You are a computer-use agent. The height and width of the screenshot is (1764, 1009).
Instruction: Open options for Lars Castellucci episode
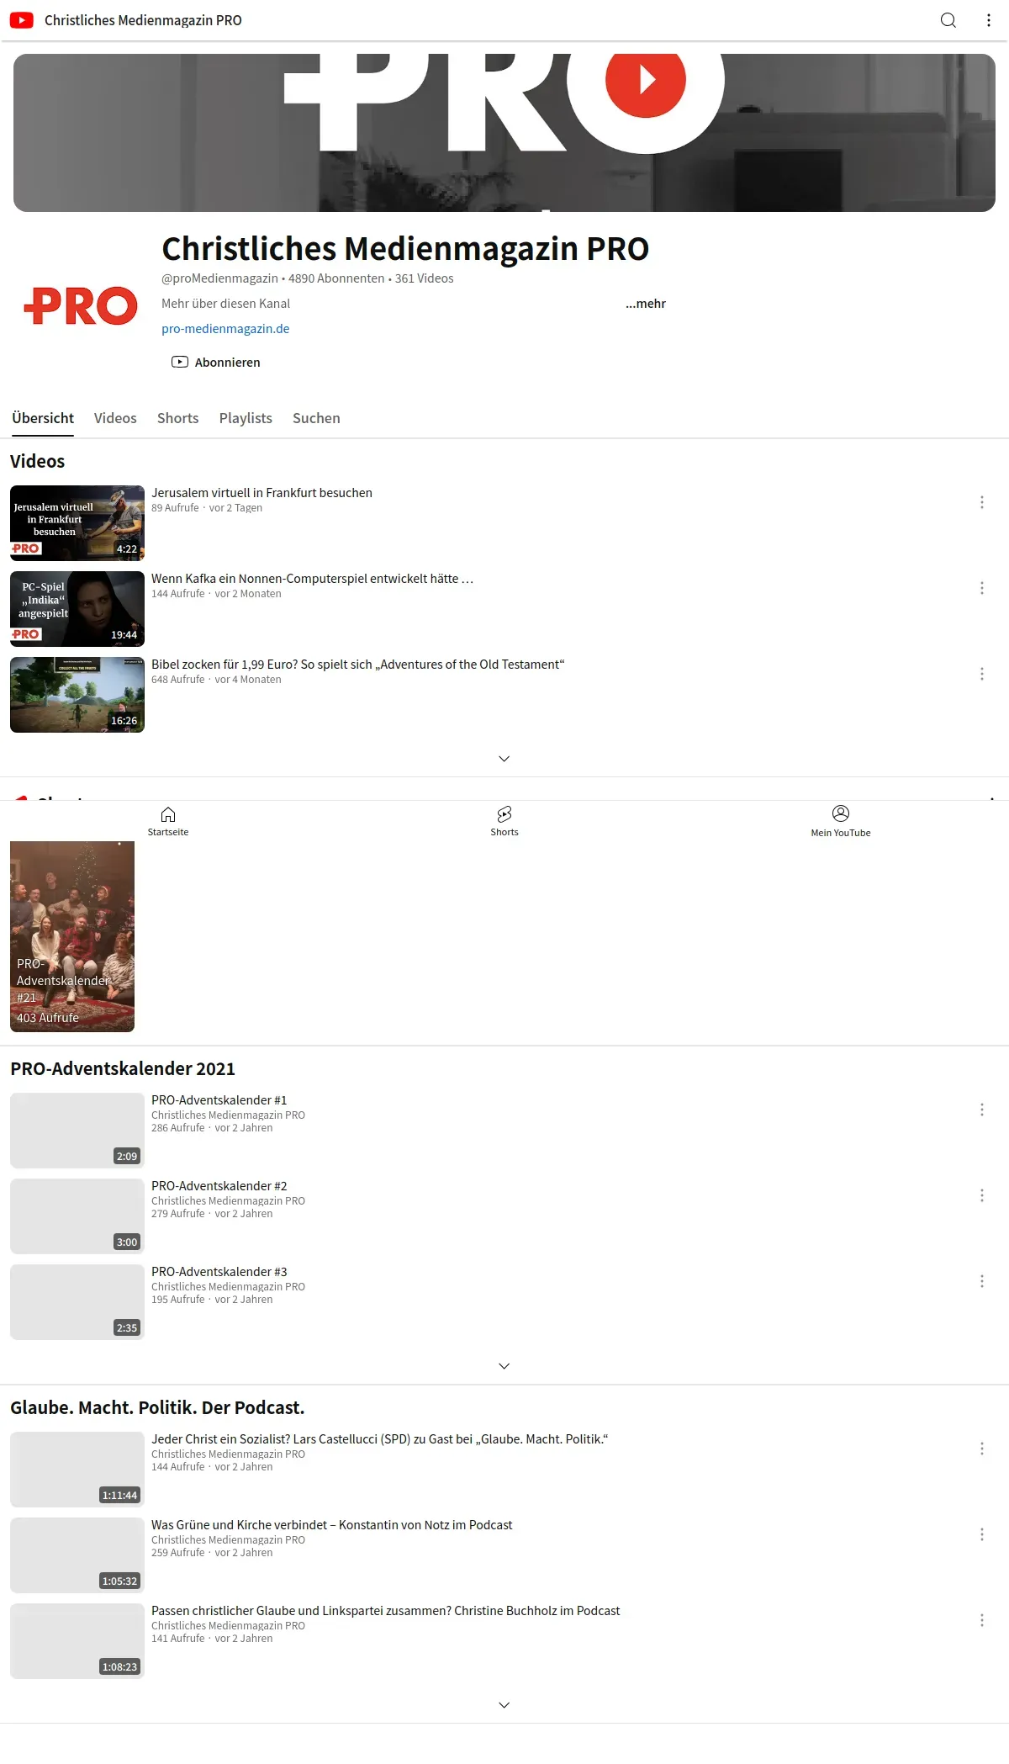(x=982, y=1449)
